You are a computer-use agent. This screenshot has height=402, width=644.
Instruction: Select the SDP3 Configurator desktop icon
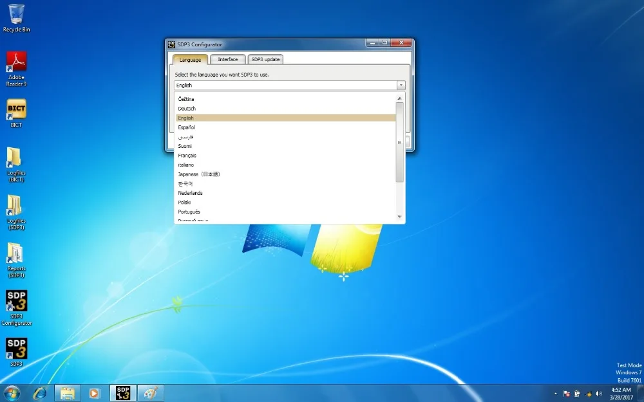(x=17, y=308)
